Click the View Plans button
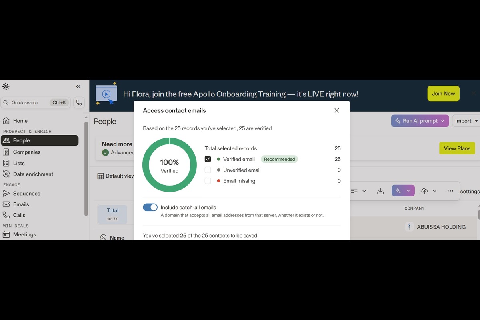Image resolution: width=480 pixels, height=320 pixels. pyautogui.click(x=457, y=148)
